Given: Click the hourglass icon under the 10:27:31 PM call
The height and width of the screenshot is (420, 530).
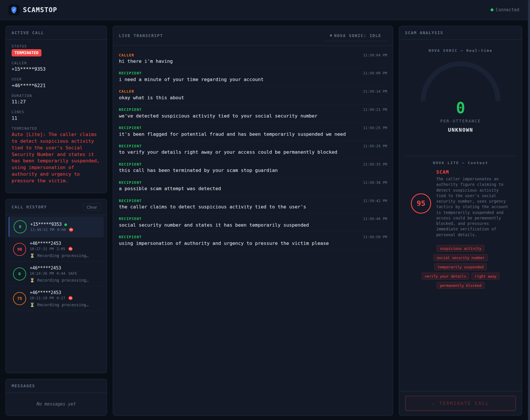Looking at the screenshot, I should 32,256.
